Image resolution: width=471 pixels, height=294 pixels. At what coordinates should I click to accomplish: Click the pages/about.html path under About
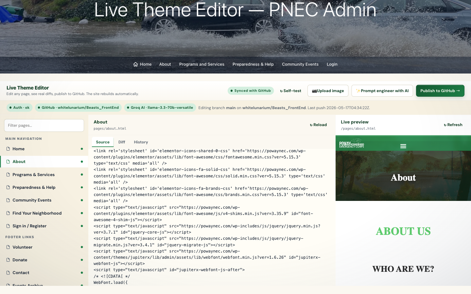(110, 129)
